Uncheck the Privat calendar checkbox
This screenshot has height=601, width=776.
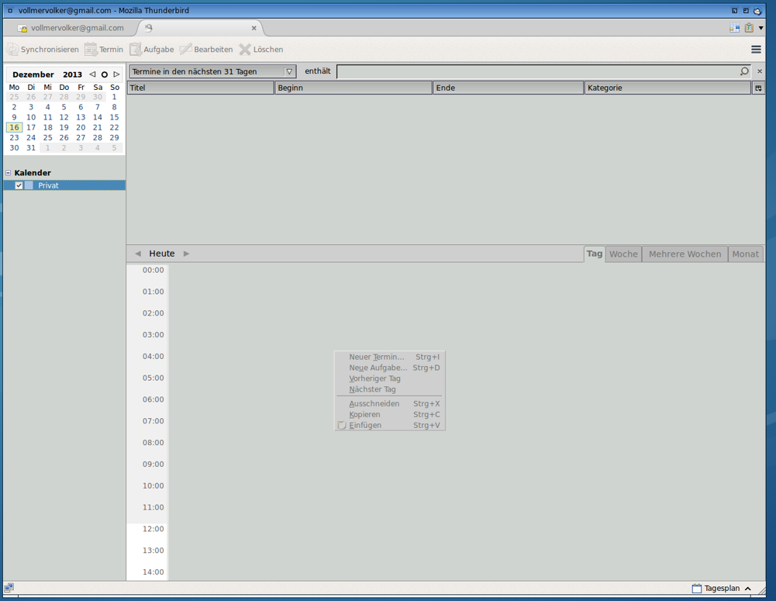[19, 185]
